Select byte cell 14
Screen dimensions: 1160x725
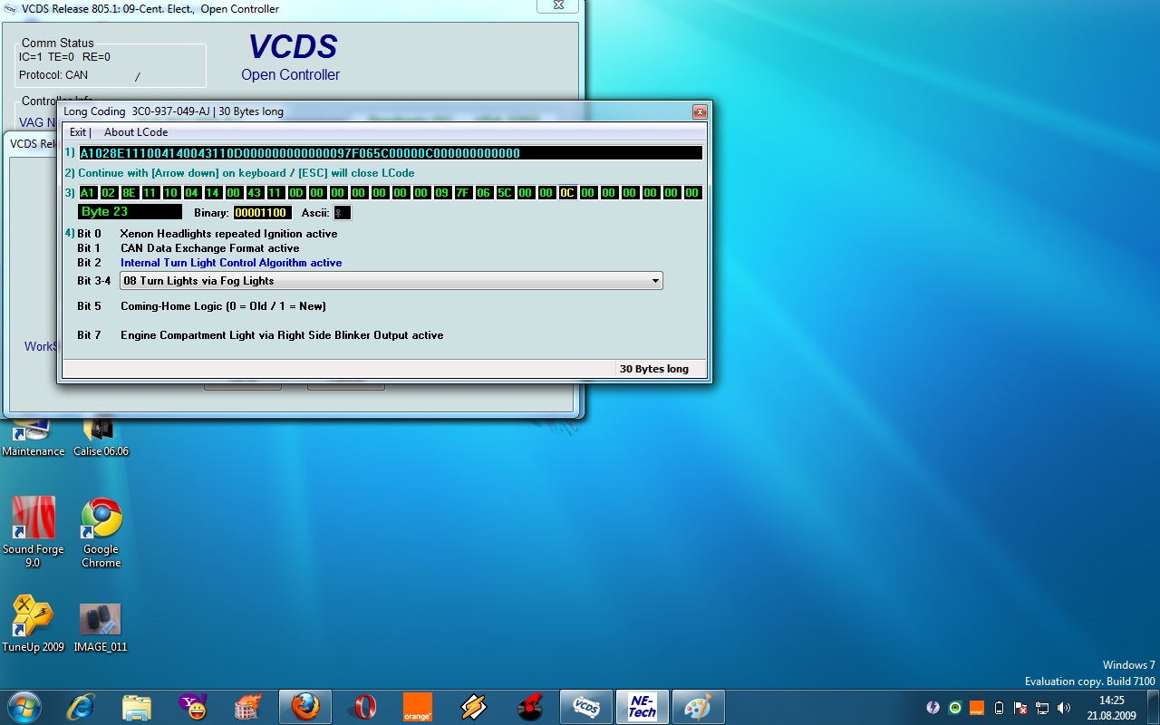(x=213, y=193)
